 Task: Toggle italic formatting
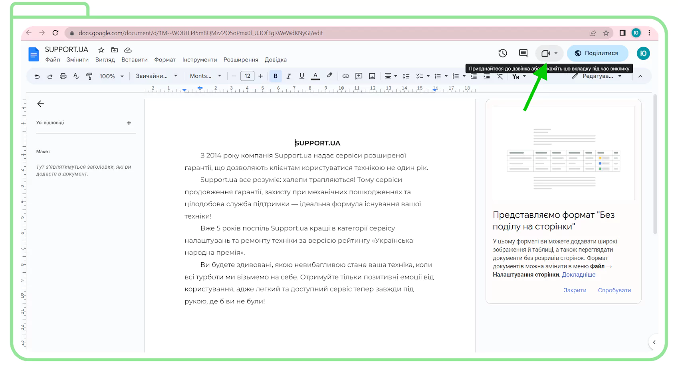[x=288, y=76]
